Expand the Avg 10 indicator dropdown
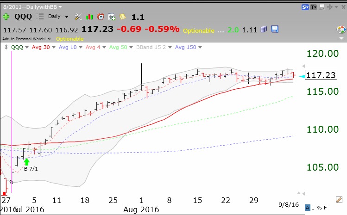Image resolution: width=347 pixels, height=215 pixels. (x=81, y=47)
